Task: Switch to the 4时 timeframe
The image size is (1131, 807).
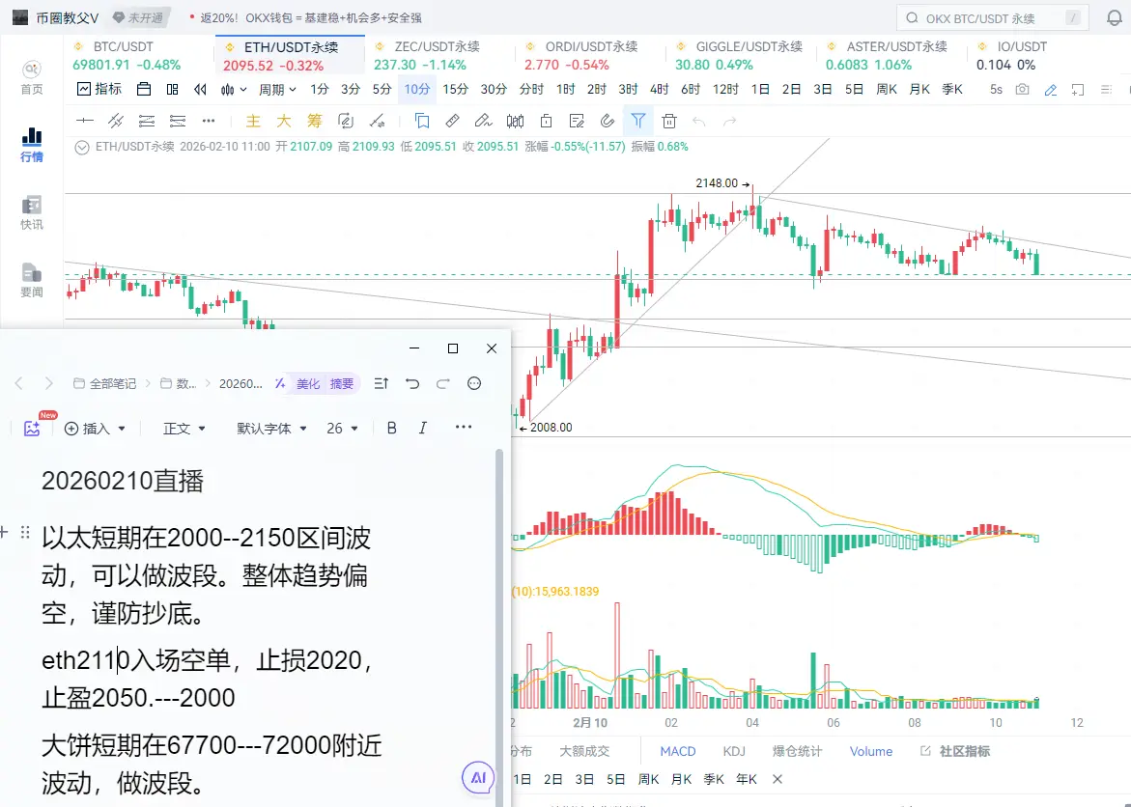Action: (660, 90)
